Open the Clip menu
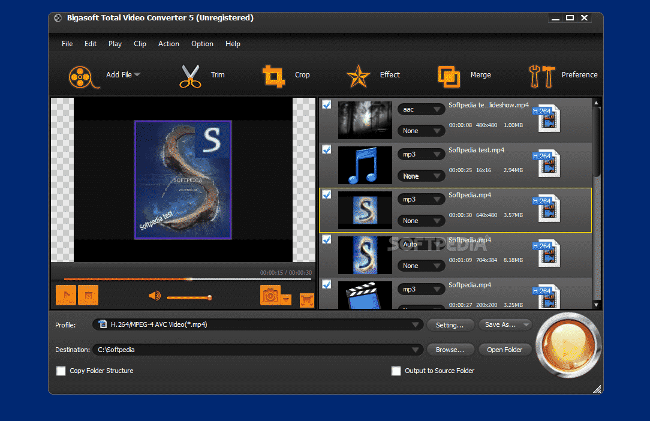 point(140,44)
